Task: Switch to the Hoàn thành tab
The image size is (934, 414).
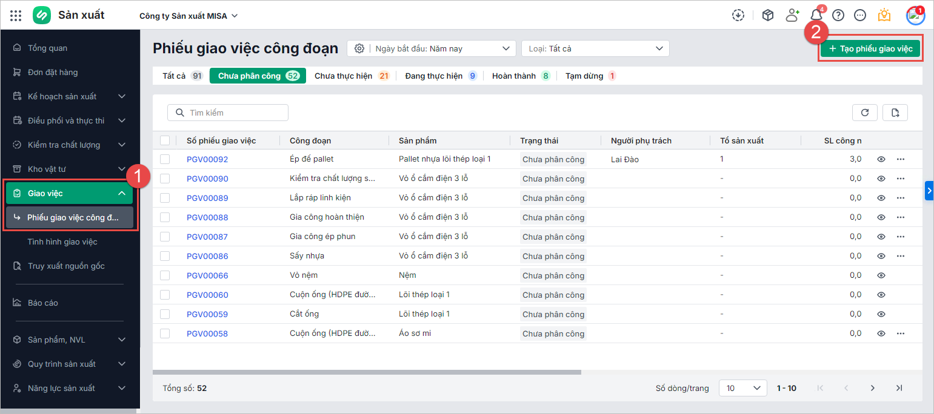Action: click(521, 76)
